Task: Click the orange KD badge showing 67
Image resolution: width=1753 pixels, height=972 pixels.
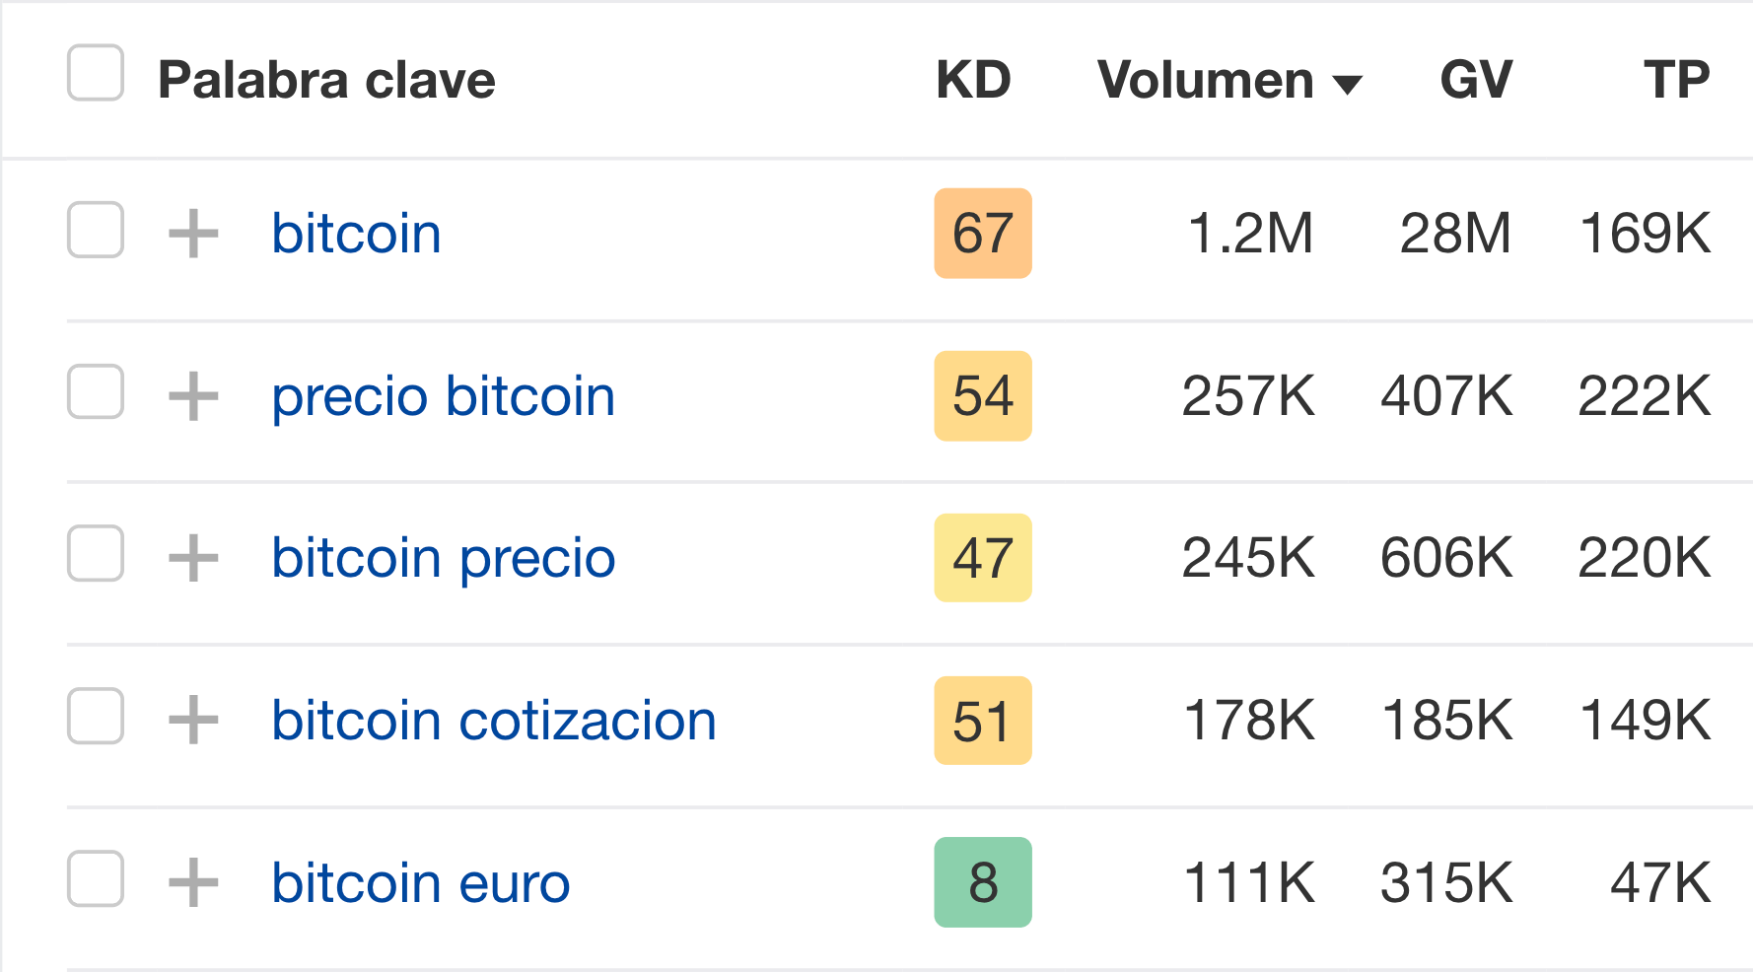Action: (982, 233)
